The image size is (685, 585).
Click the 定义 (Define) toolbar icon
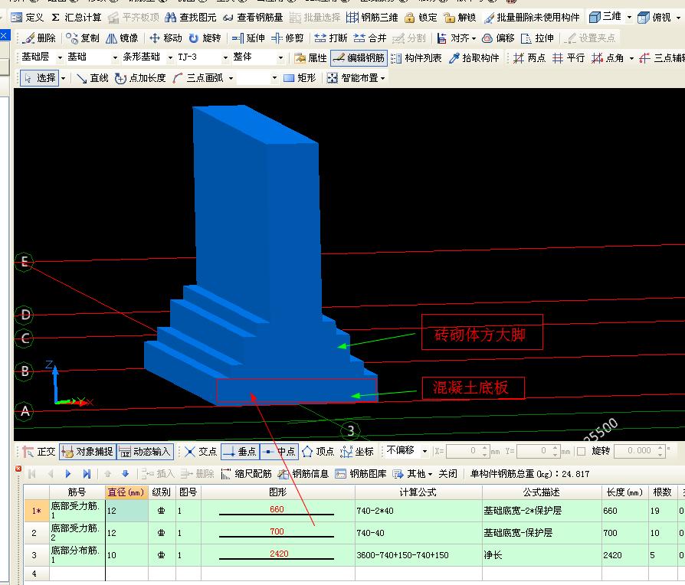pos(27,18)
